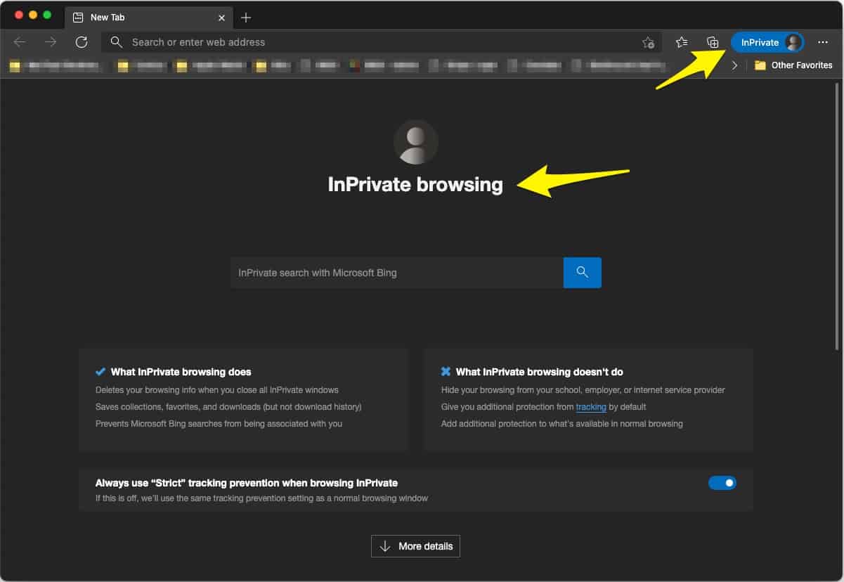This screenshot has width=844, height=582.
Task: Minimize the window with yellow button
Action: 33,15
